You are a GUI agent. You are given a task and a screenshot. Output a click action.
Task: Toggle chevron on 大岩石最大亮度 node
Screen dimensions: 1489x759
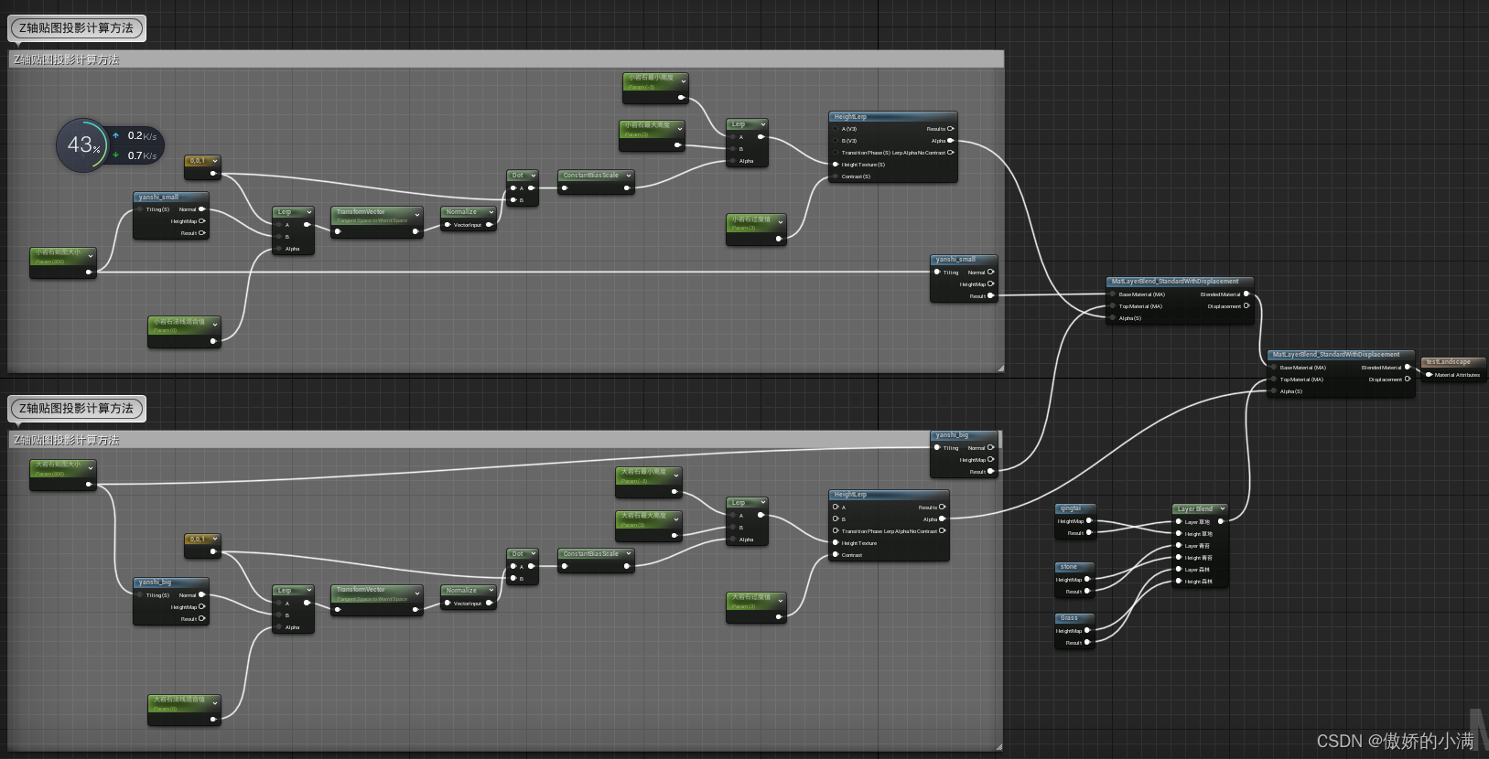pyautogui.click(x=676, y=519)
